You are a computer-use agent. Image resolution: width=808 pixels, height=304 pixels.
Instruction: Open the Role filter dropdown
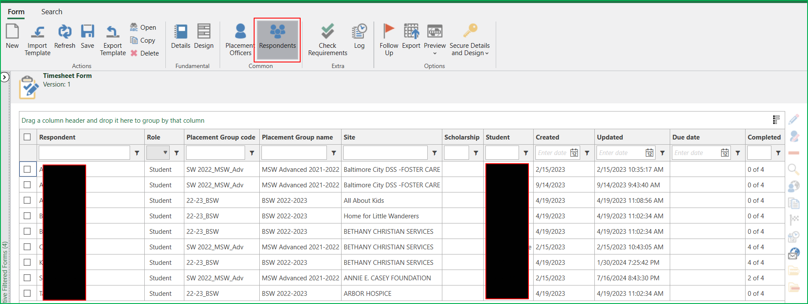(158, 152)
